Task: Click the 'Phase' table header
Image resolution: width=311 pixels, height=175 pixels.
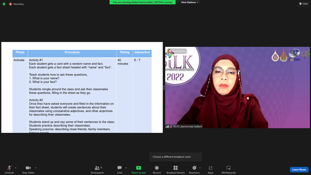Action: click(x=20, y=52)
